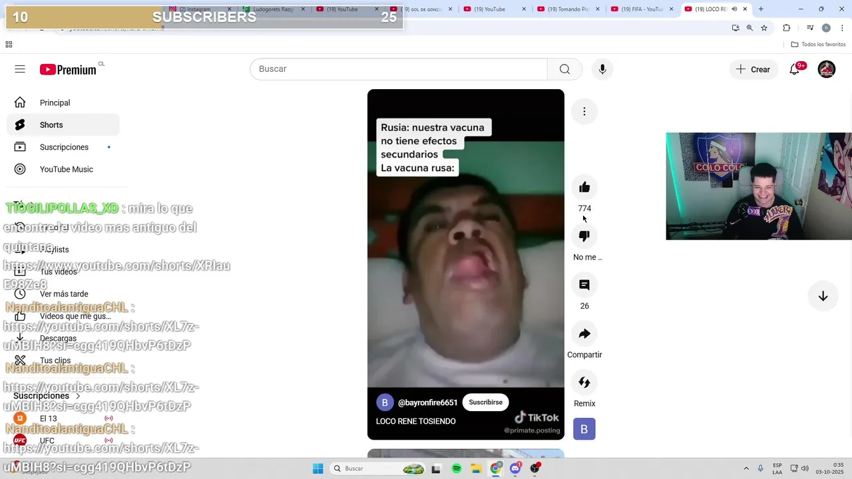Open the @bayronfire6651 channel link
This screenshot has width=852, height=479.
427,402
